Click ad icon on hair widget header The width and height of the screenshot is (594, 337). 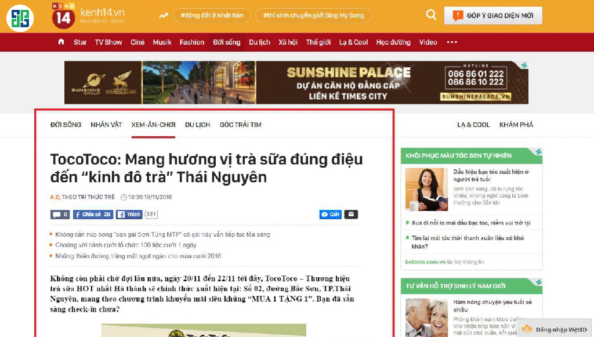point(538,152)
